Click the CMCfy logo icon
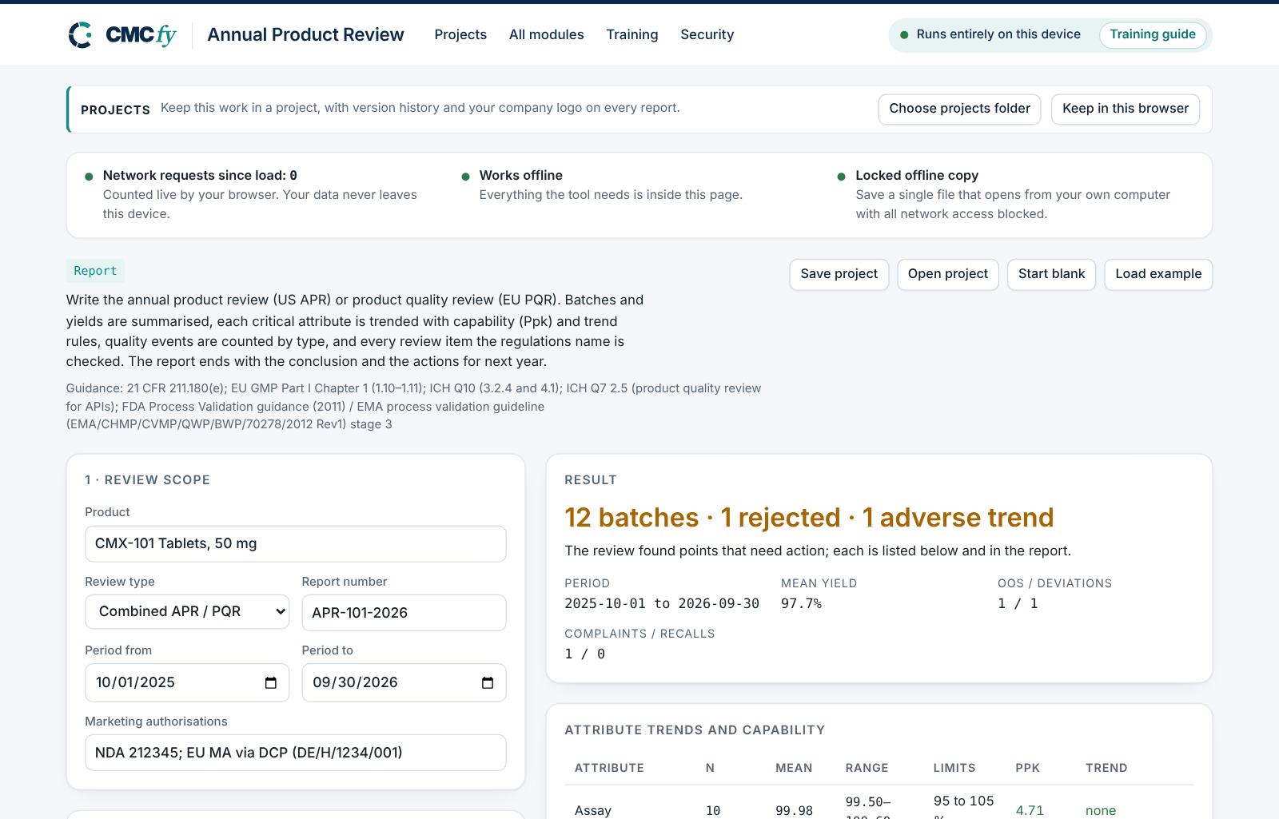The width and height of the screenshot is (1279, 819). point(80,35)
